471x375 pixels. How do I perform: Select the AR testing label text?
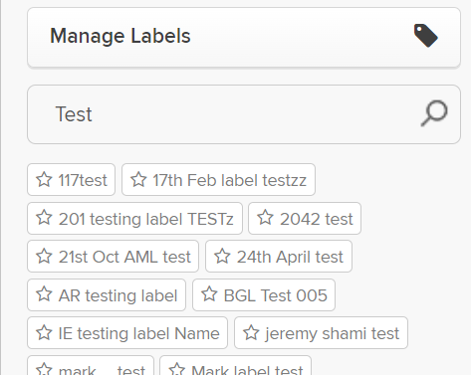(x=118, y=295)
